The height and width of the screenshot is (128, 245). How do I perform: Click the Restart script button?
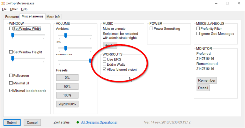(110, 45)
